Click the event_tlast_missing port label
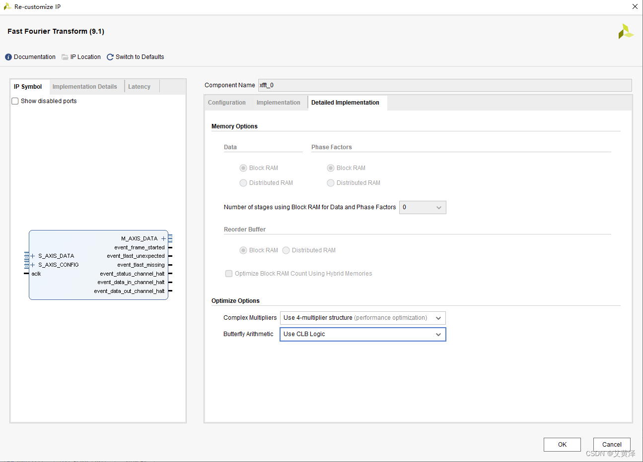 141,265
